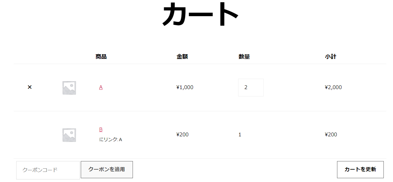Screen dimensions: 393x182
Task: Update cart with カートを更新 button
Action: pos(360,170)
